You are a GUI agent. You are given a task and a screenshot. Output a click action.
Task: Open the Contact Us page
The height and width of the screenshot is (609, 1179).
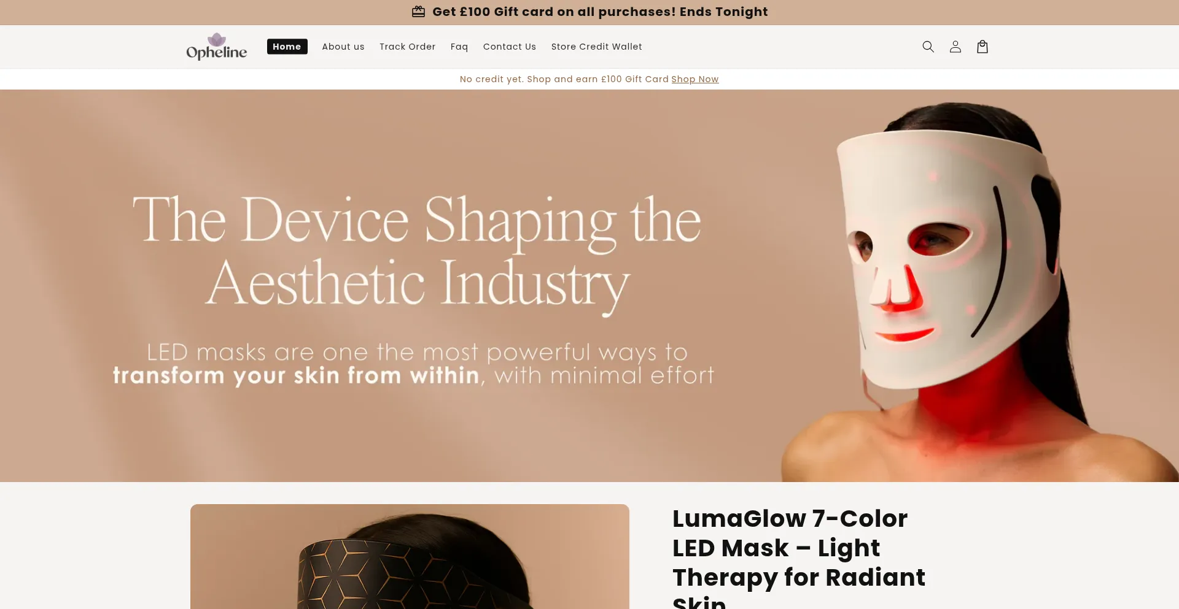pyautogui.click(x=510, y=47)
